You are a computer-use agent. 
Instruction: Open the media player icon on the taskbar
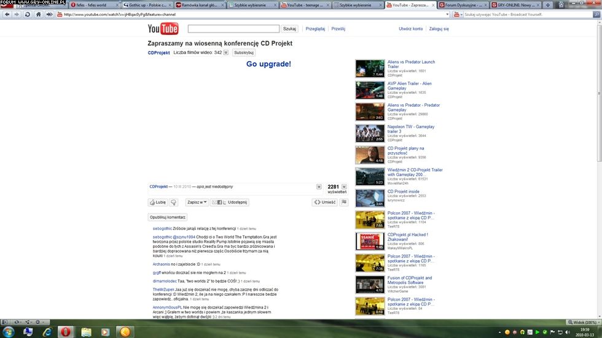[105, 331]
